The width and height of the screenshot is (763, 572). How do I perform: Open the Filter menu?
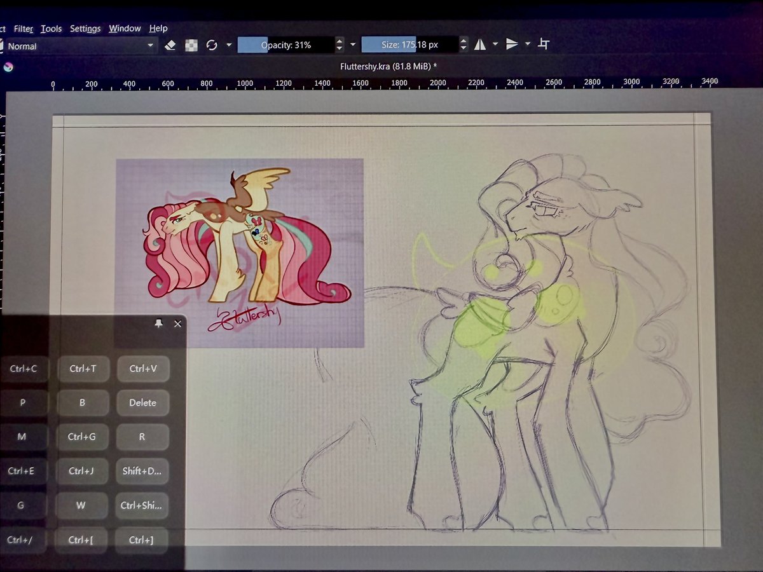coord(24,29)
